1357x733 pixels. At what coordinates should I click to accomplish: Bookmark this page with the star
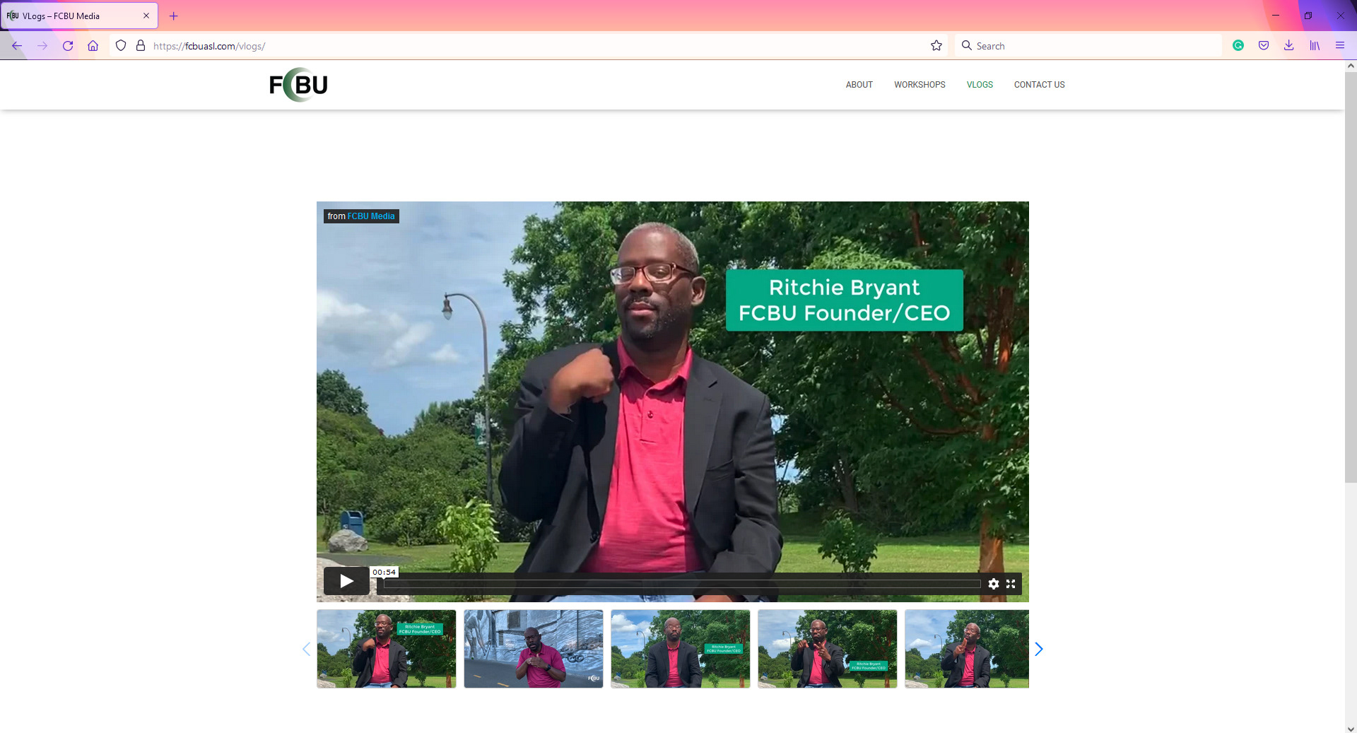click(936, 46)
